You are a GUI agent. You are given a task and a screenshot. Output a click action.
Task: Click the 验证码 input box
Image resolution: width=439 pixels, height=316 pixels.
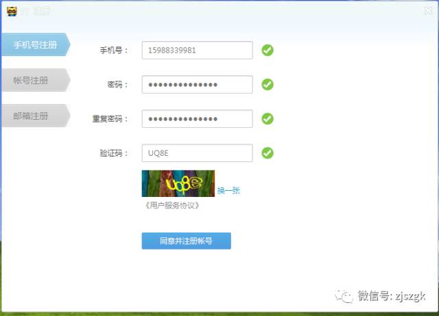click(197, 153)
